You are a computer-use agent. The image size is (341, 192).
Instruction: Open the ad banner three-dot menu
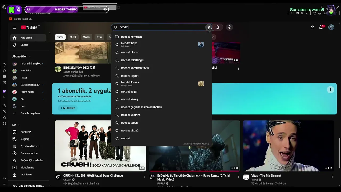(x=330, y=90)
